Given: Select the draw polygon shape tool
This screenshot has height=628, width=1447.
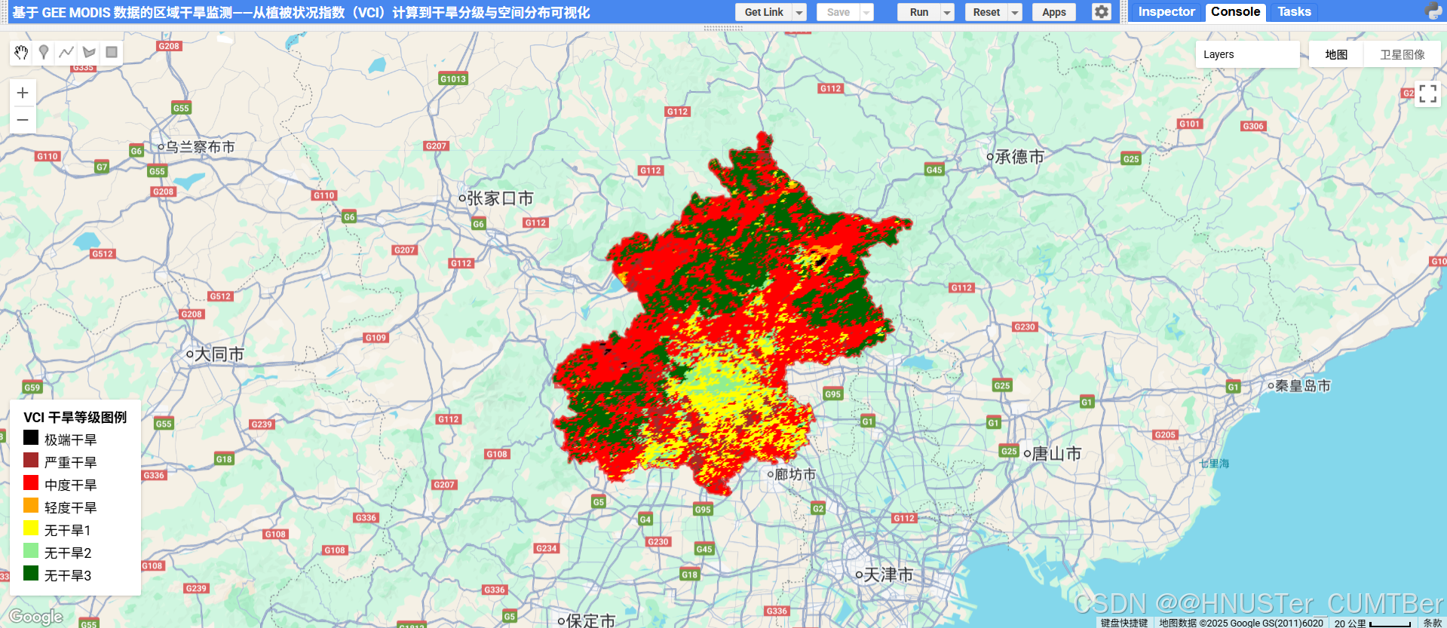Looking at the screenshot, I should point(89,52).
